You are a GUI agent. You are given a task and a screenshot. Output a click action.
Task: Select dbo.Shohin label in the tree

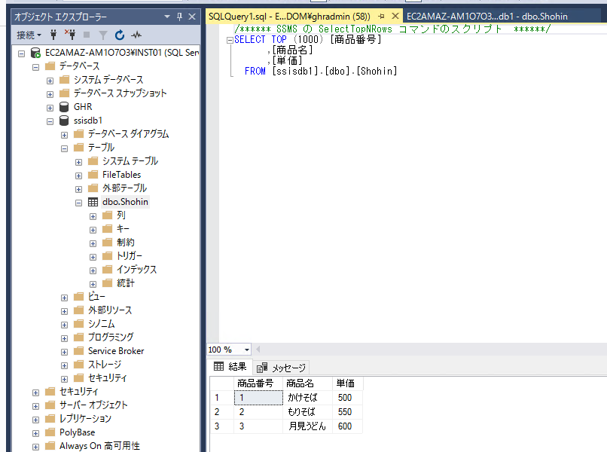click(125, 202)
